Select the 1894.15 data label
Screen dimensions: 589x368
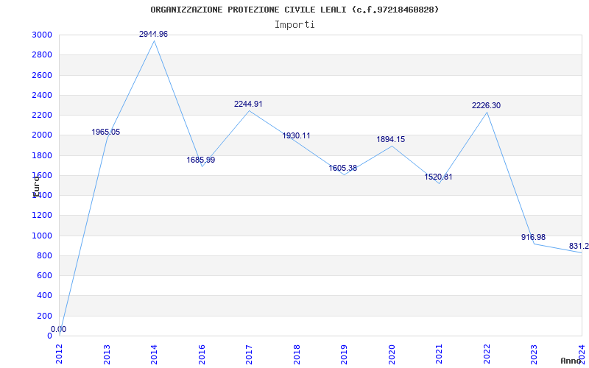point(391,139)
